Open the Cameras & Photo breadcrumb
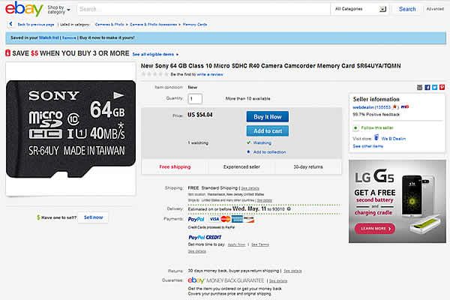450x300 pixels. click(109, 25)
